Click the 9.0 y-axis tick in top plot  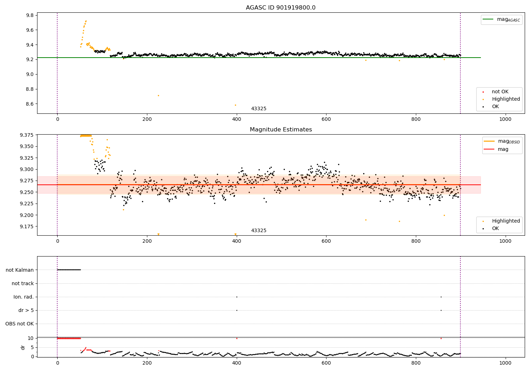point(30,74)
